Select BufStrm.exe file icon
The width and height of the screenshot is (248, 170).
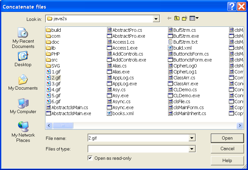pos(170,36)
